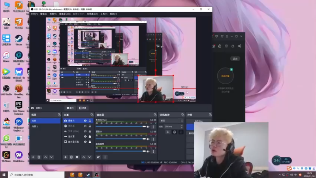Toggle visibility of 摄像头 source

(85, 121)
